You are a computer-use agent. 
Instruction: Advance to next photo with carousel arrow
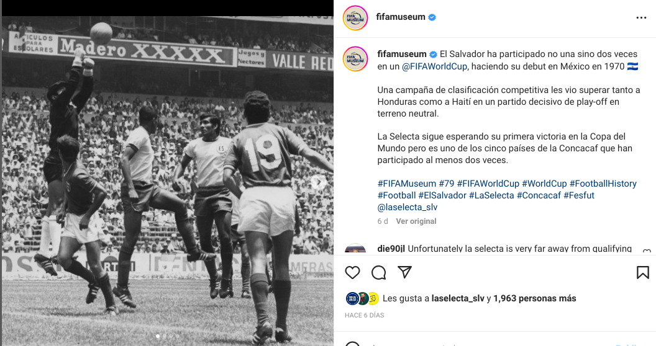point(319,182)
